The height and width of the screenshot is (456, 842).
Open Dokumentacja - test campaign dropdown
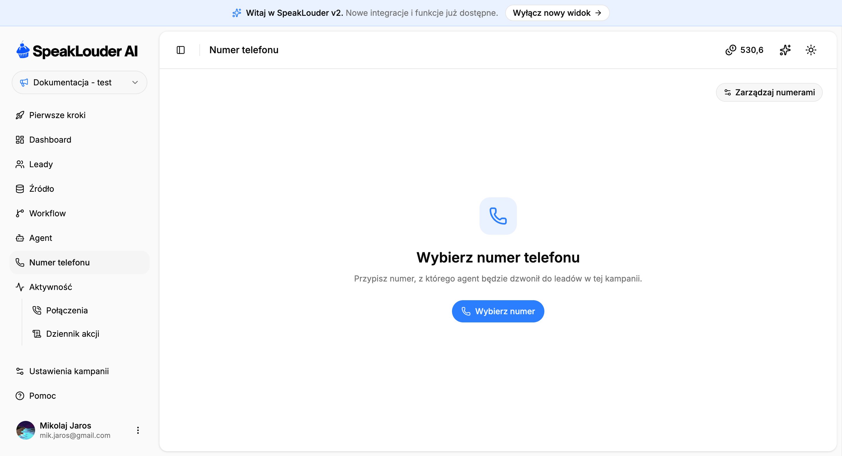point(80,82)
